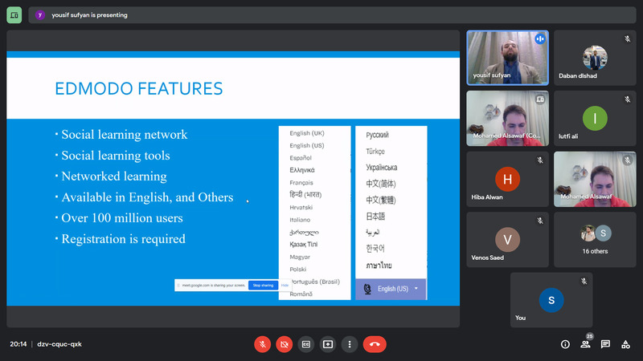Click the presentation icon on Mohamed Alsawaf (Co...) tile
Screen dimensions: 643x361
click(x=540, y=99)
